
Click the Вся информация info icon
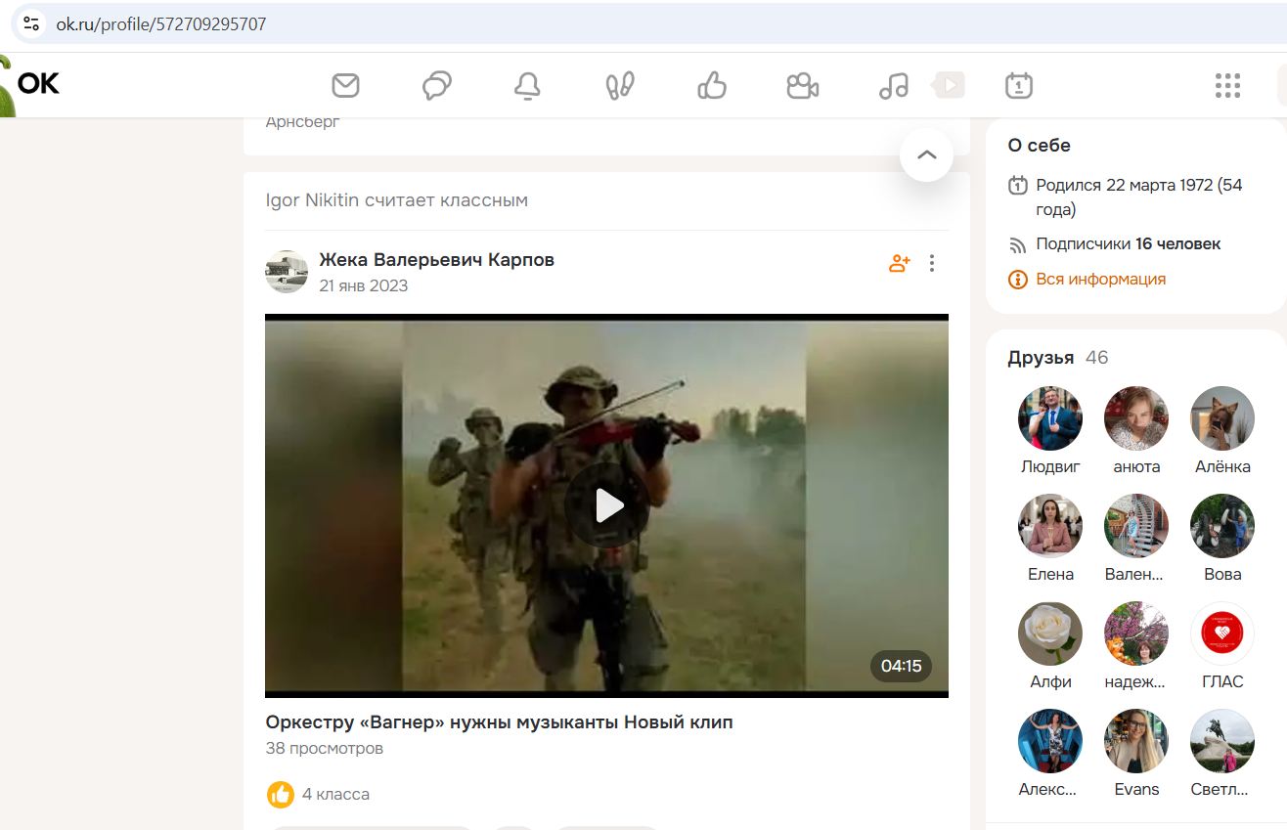pyautogui.click(x=1018, y=280)
